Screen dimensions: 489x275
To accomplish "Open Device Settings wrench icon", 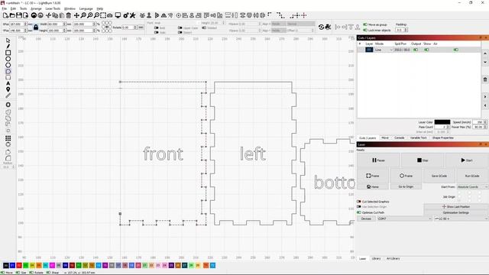I will tap(132, 15).
